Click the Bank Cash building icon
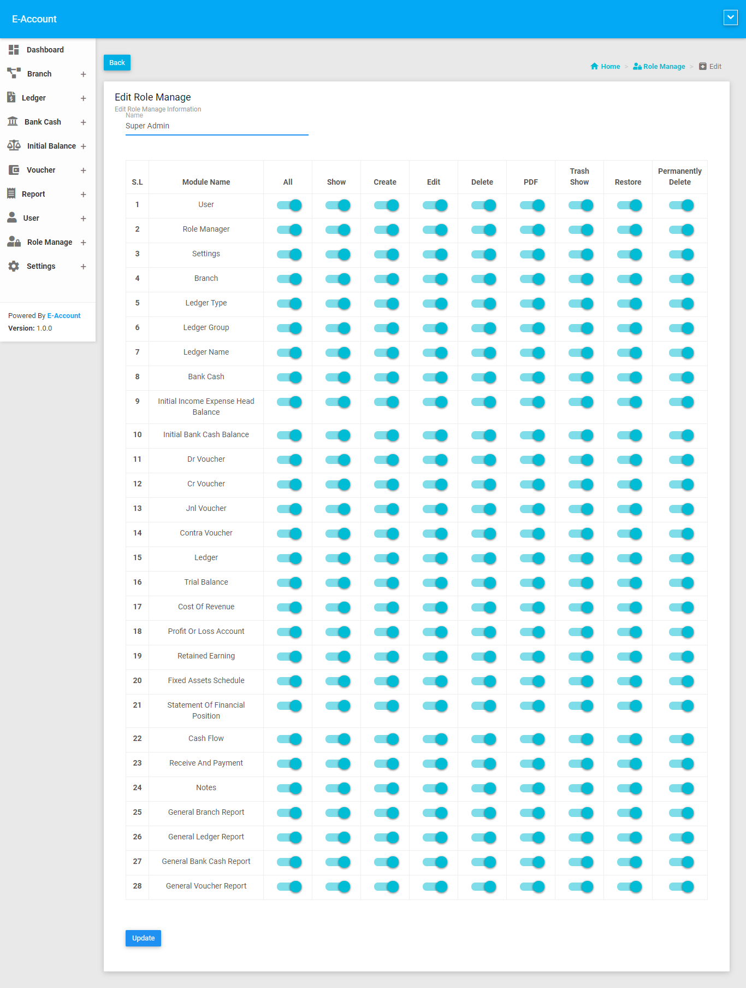The width and height of the screenshot is (746, 988). tap(13, 121)
